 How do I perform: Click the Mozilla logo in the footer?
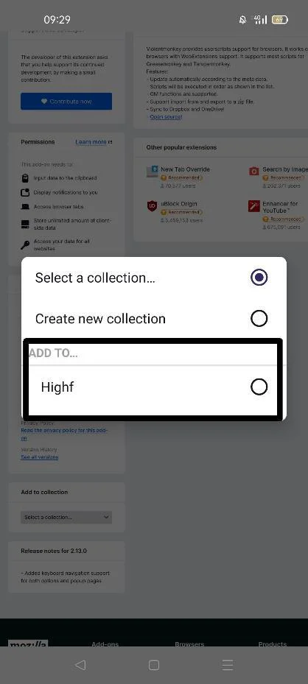(28, 644)
